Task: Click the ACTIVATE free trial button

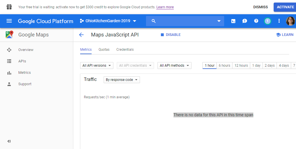Action: [285, 7]
